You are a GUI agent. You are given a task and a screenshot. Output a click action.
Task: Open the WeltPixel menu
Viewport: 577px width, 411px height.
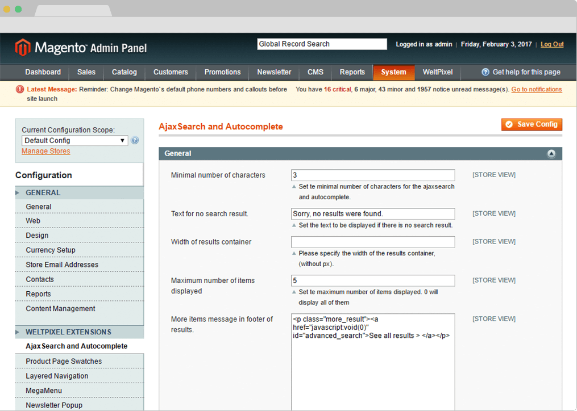click(x=438, y=72)
